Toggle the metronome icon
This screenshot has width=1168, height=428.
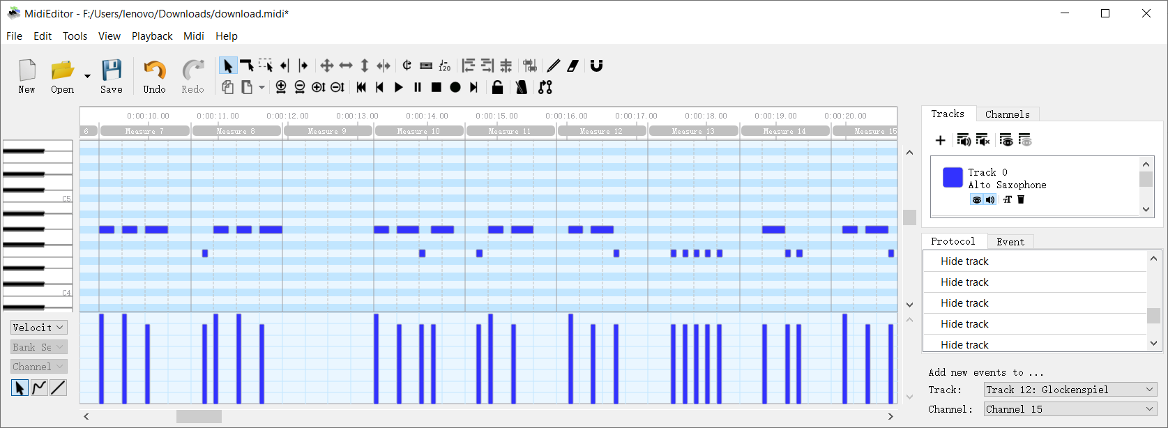pos(521,87)
